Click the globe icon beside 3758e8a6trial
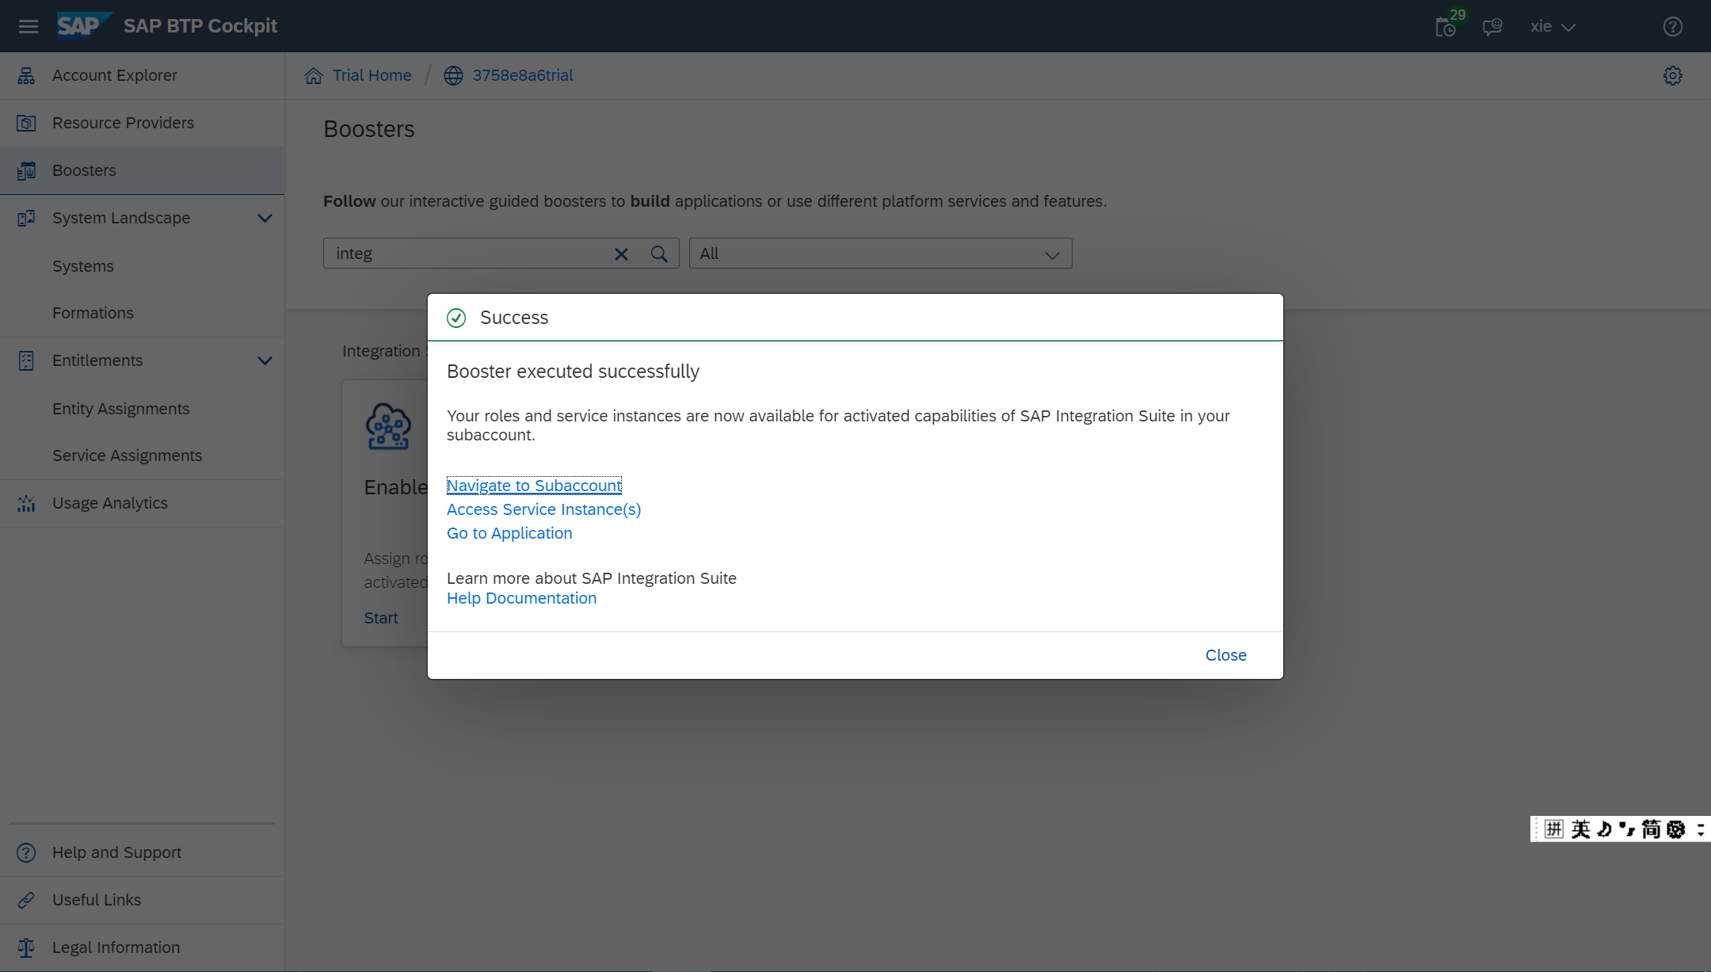This screenshot has height=972, width=1711. click(x=453, y=76)
